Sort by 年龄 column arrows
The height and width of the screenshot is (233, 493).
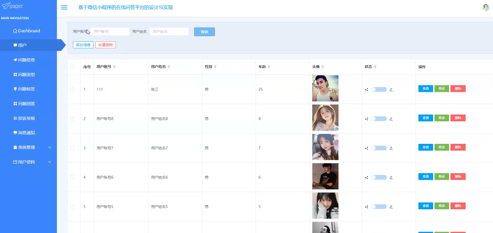269,67
